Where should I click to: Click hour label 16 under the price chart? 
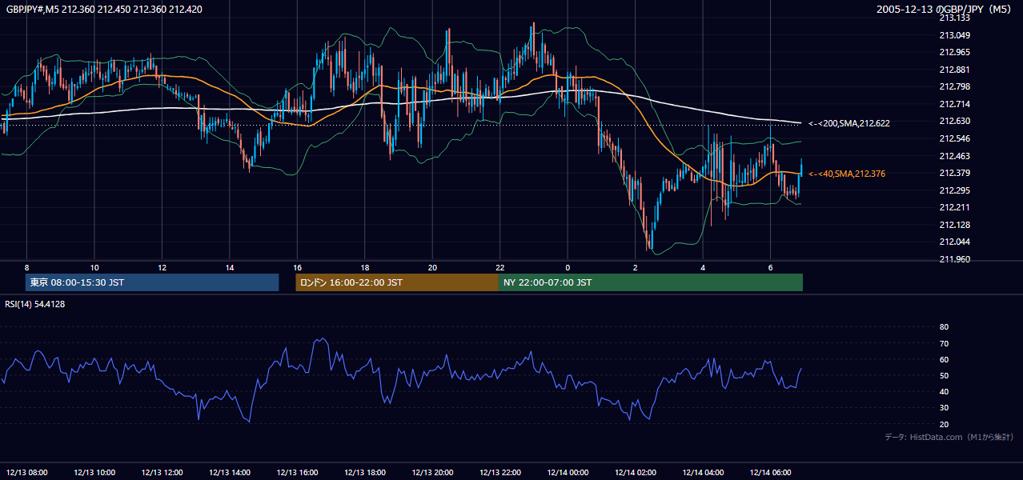point(297,267)
